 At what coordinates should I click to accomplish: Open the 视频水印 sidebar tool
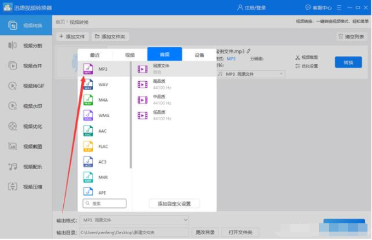coord(26,106)
